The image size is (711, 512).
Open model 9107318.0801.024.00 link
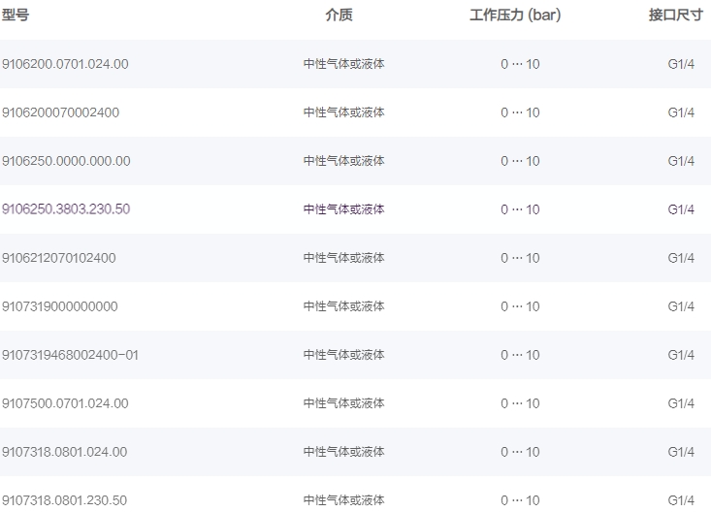(x=64, y=452)
